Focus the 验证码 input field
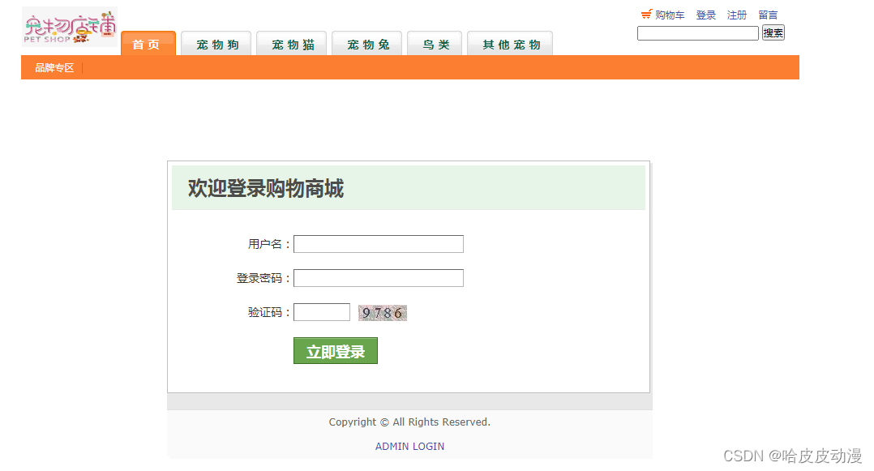Image resolution: width=874 pixels, height=471 pixels. [x=322, y=312]
